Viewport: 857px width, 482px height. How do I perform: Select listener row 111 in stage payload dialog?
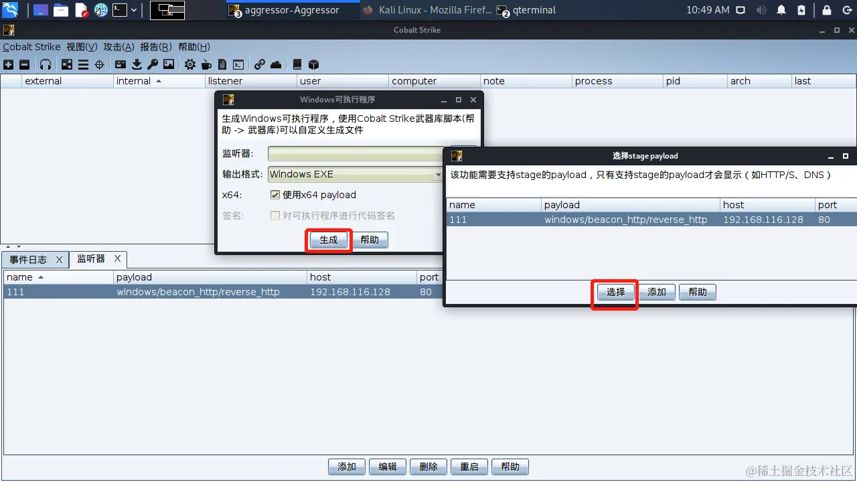pyautogui.click(x=651, y=220)
